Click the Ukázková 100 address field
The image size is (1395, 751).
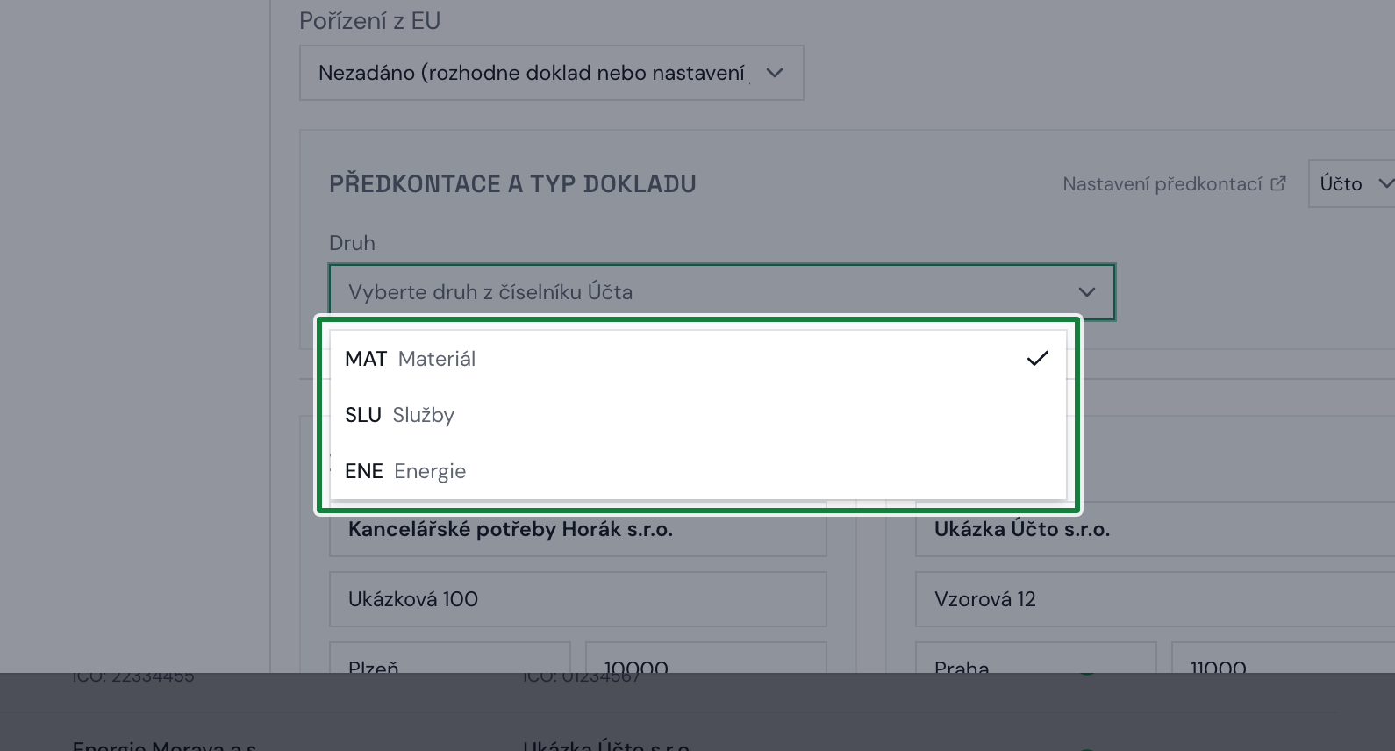577,599
